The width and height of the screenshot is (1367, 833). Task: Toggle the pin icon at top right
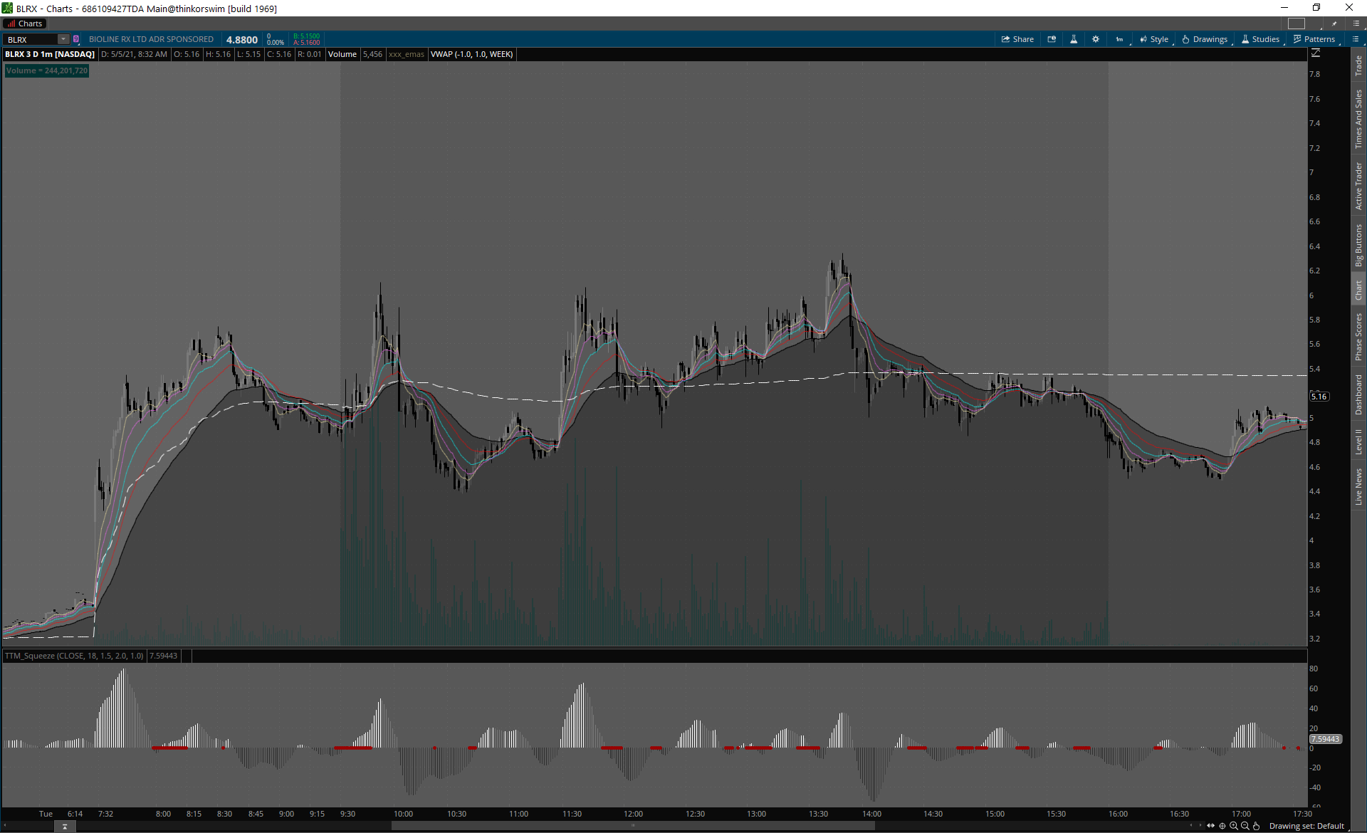(x=1334, y=23)
